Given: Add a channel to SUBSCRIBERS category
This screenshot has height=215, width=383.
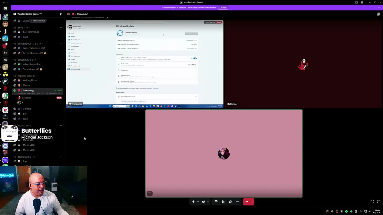Looking at the screenshot, I should (61, 60).
